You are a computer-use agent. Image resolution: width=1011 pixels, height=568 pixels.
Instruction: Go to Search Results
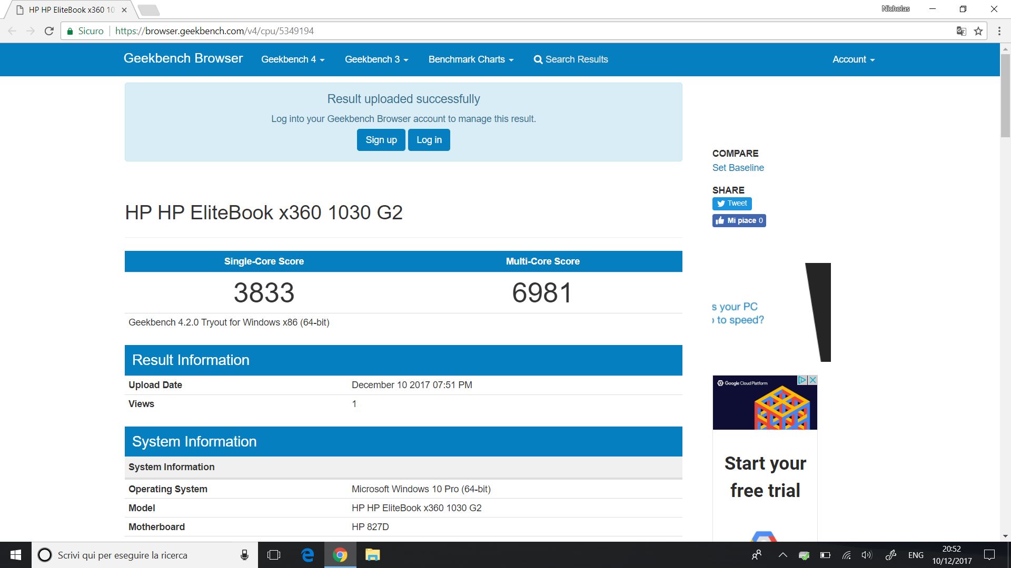(x=571, y=59)
